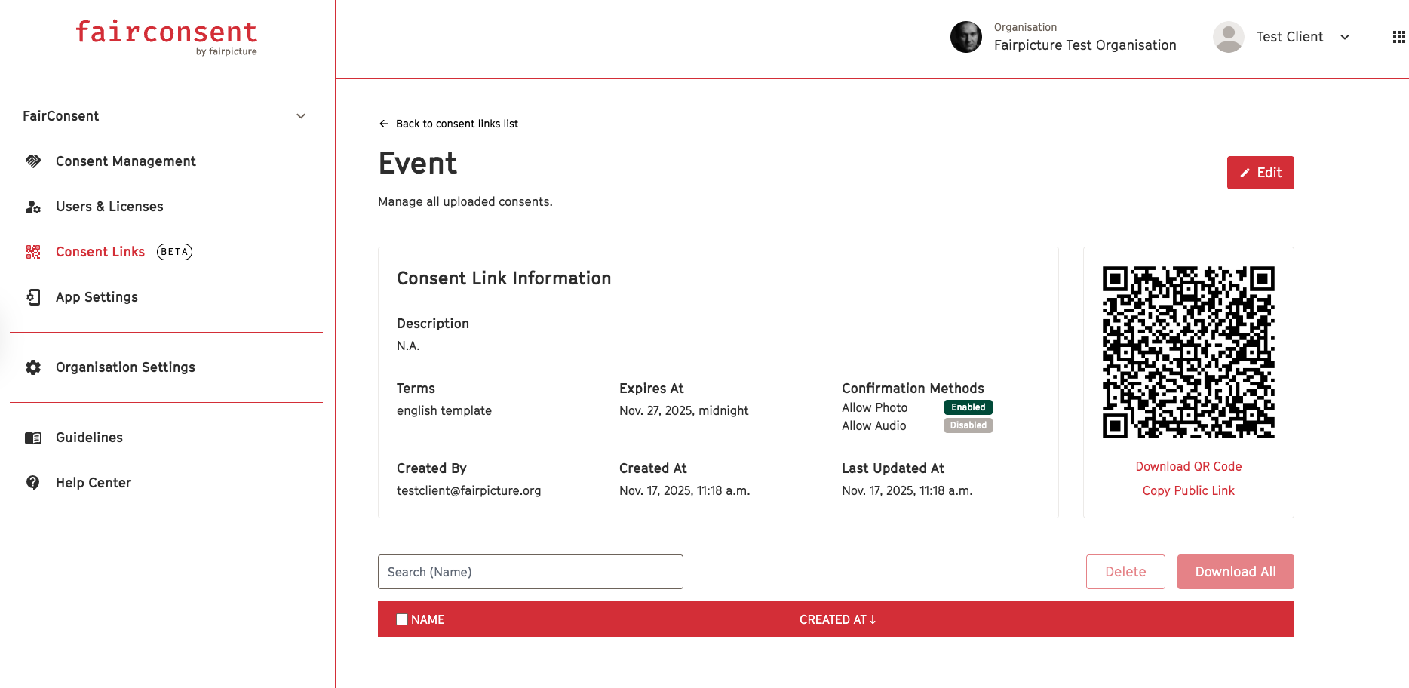Collapse the FairConsent sidebar section
Image resolution: width=1409 pixels, height=688 pixels.
pyautogui.click(x=301, y=116)
